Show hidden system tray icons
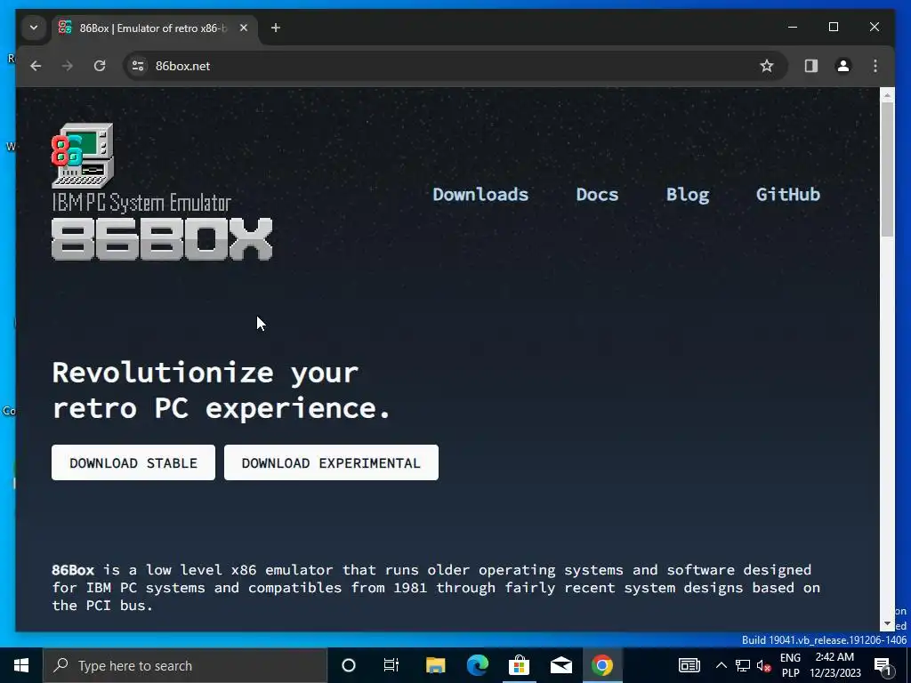This screenshot has height=683, width=911. pyautogui.click(x=721, y=665)
